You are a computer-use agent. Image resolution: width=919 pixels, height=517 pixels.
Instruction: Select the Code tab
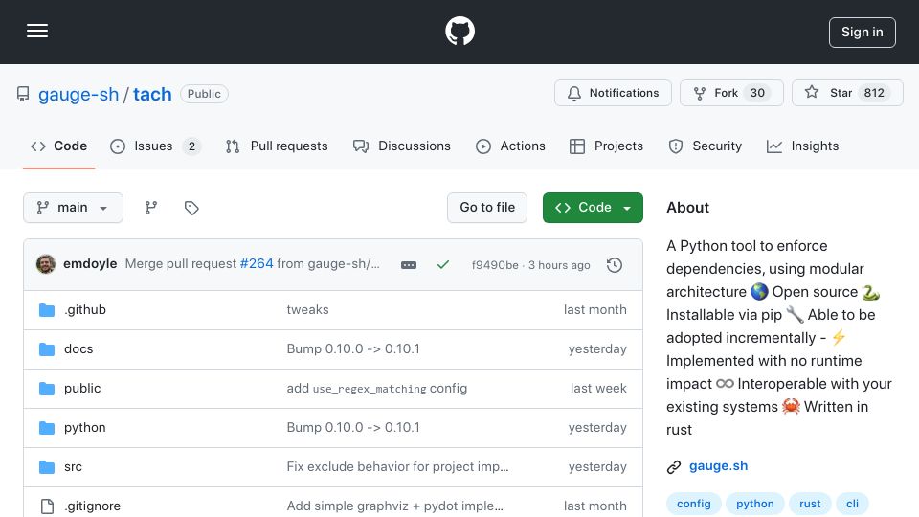(59, 146)
